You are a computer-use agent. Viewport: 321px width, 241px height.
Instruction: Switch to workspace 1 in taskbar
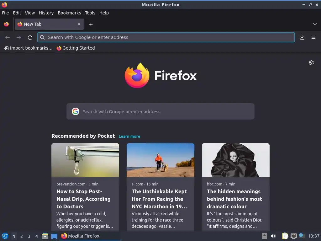point(14,236)
